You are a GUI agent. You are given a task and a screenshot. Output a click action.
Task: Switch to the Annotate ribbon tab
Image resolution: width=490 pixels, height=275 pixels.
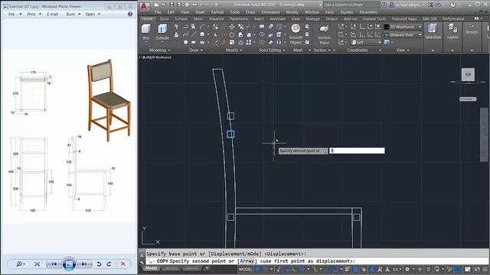click(277, 18)
